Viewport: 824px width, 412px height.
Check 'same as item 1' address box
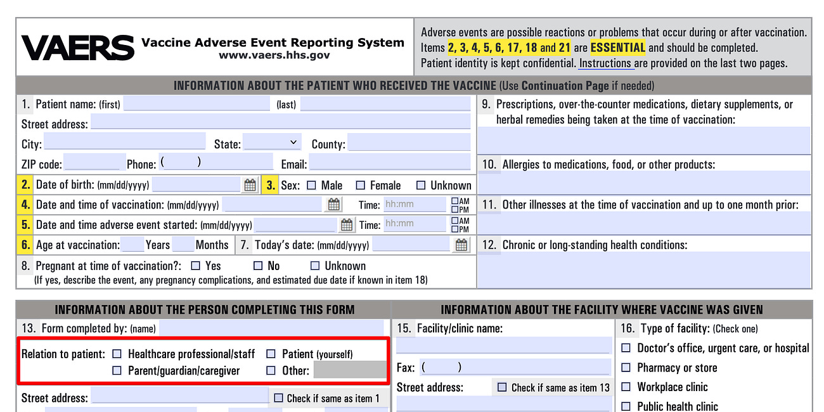[278, 398]
